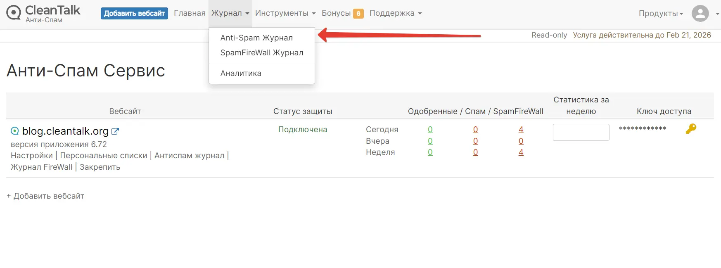The height and width of the screenshot is (268, 721).
Task: Open yesterday's approved count 0
Action: point(430,141)
